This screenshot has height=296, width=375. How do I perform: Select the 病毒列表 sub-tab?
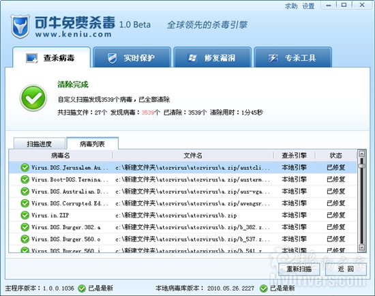click(x=92, y=143)
